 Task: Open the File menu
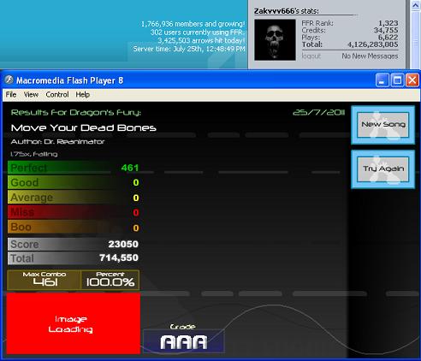tap(11, 94)
